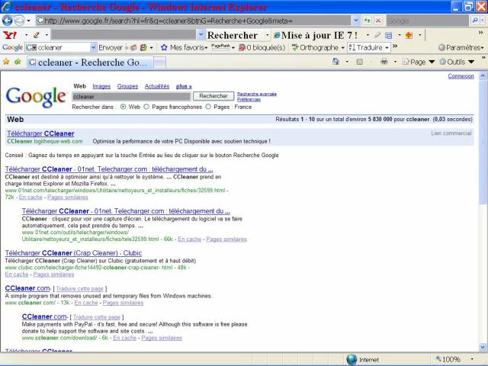488x366 pixels.
Task: Click the Print icon
Action: (384, 62)
